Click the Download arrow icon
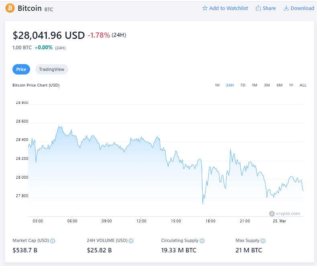Image resolution: width=317 pixels, height=266 pixels. tap(286, 8)
